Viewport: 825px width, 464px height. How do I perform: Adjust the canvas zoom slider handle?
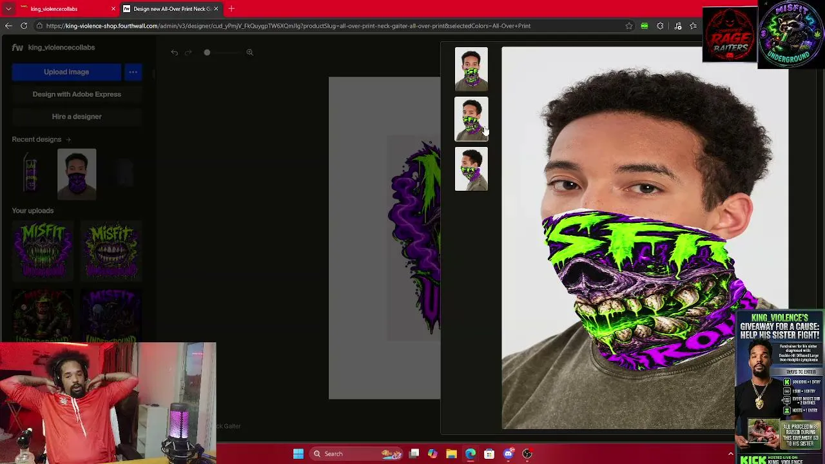pos(207,52)
